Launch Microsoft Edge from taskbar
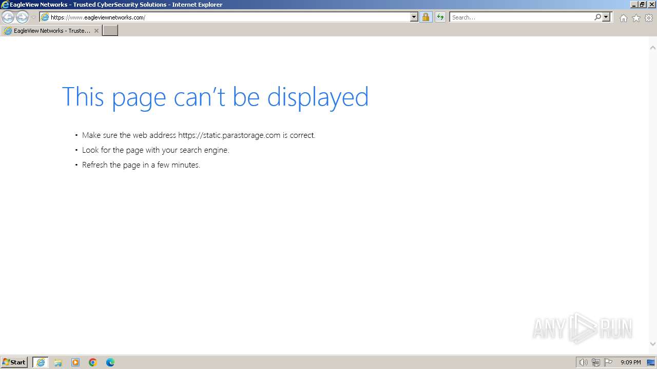Viewport: 657px width, 369px height. tap(110, 362)
